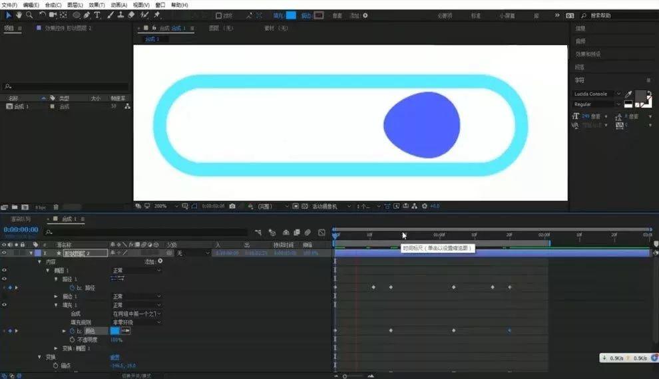Select the Puppet Pin tool
659x379 pixels.
(157, 15)
